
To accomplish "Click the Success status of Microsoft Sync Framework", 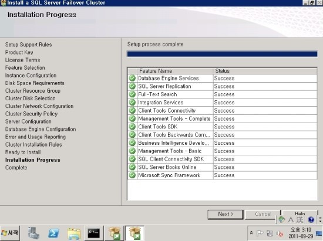I will click(x=224, y=175).
